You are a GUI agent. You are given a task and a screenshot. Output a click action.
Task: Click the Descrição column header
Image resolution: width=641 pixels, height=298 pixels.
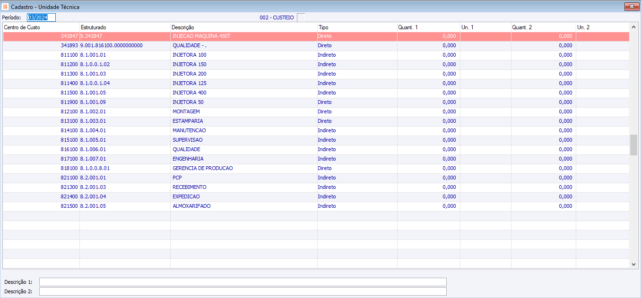244,27
